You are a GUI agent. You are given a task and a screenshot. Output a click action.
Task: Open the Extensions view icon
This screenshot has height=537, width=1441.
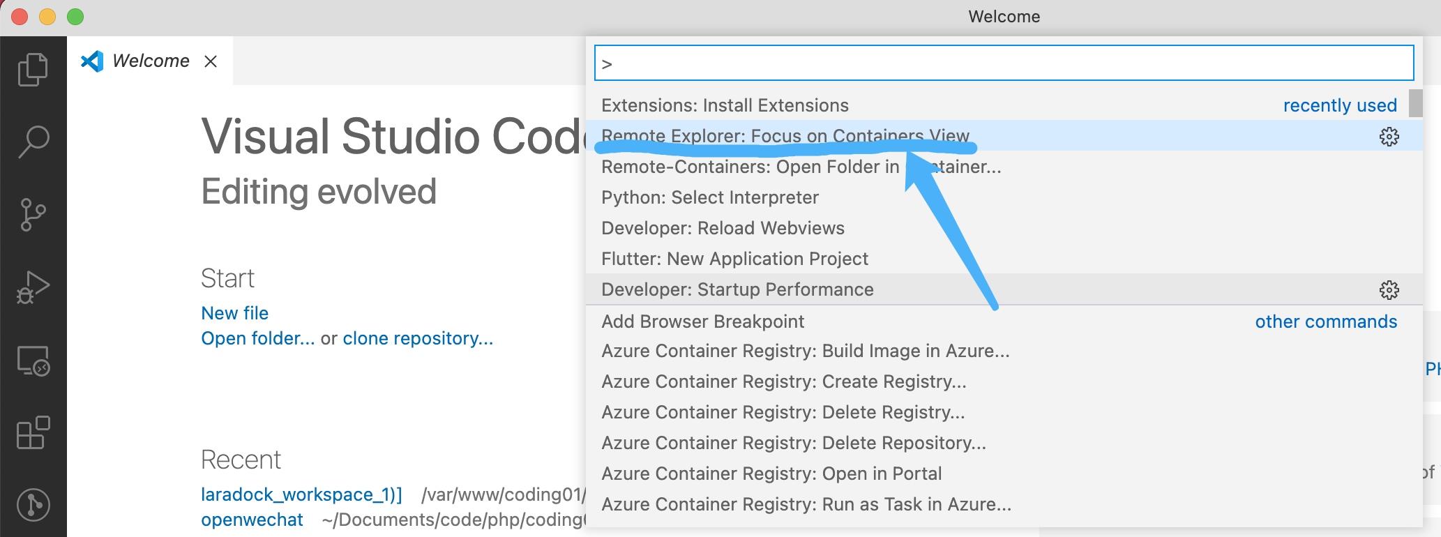[33, 433]
